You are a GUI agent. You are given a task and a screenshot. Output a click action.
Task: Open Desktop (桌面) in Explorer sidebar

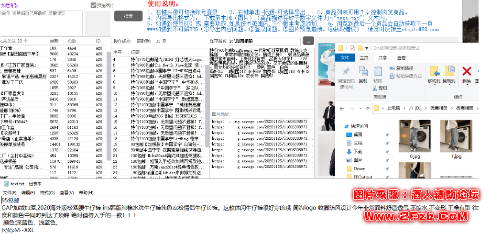(x=354, y=134)
